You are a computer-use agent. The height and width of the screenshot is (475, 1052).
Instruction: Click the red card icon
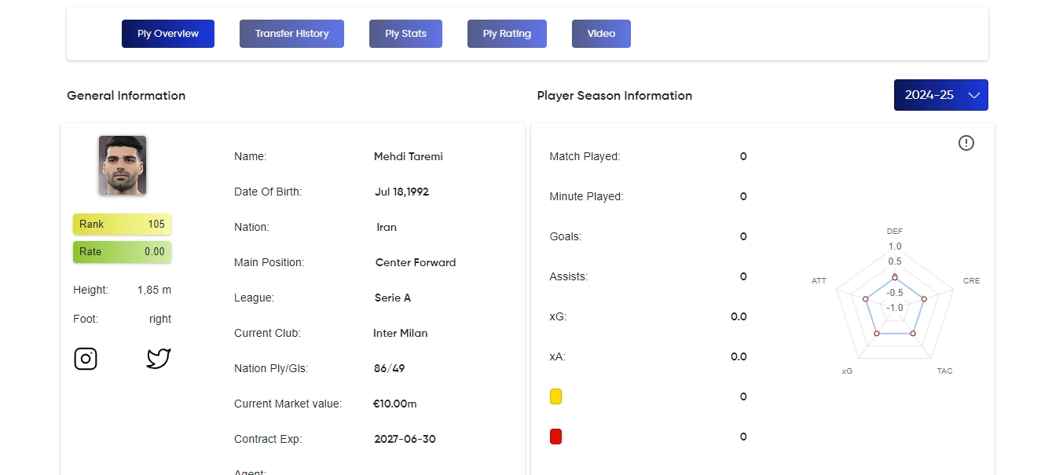pos(556,437)
